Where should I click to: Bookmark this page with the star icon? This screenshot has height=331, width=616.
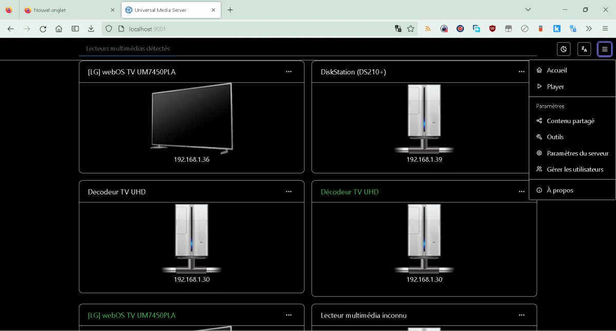click(411, 29)
